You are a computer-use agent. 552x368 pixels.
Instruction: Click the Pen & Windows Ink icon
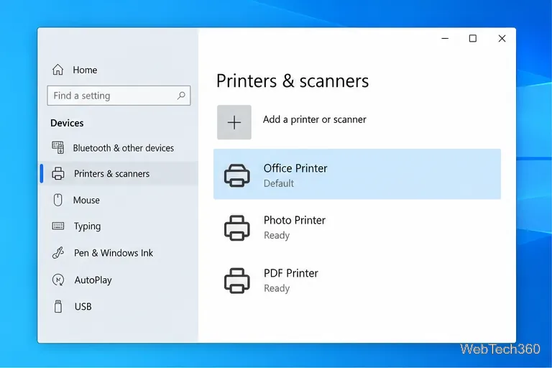click(x=58, y=252)
